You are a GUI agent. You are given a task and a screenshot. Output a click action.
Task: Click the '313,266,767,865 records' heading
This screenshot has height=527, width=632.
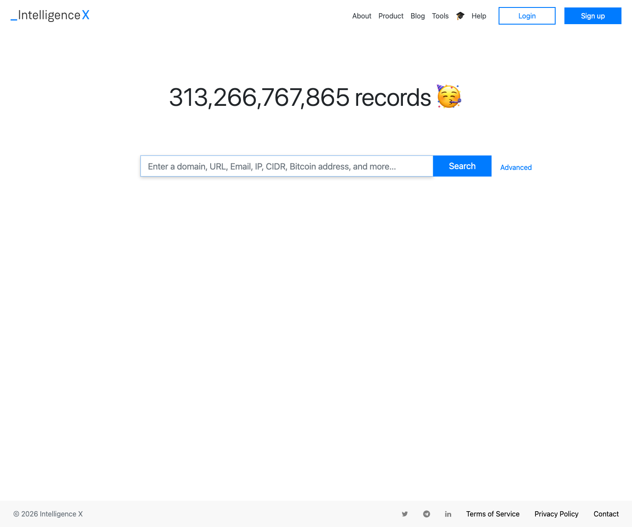point(316,97)
